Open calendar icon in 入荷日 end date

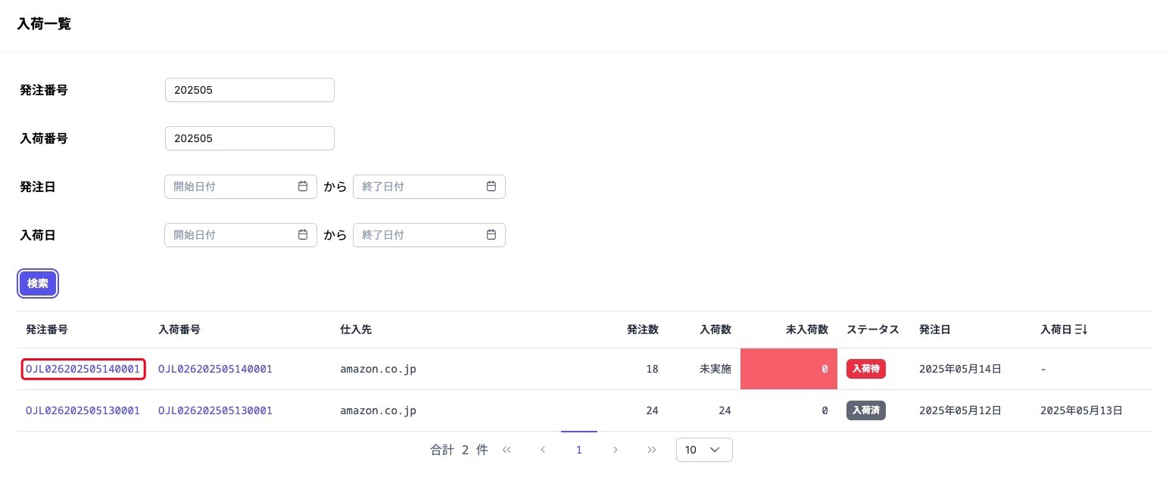(491, 235)
